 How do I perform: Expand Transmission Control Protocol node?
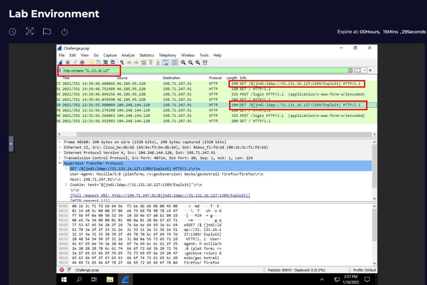coord(60,158)
